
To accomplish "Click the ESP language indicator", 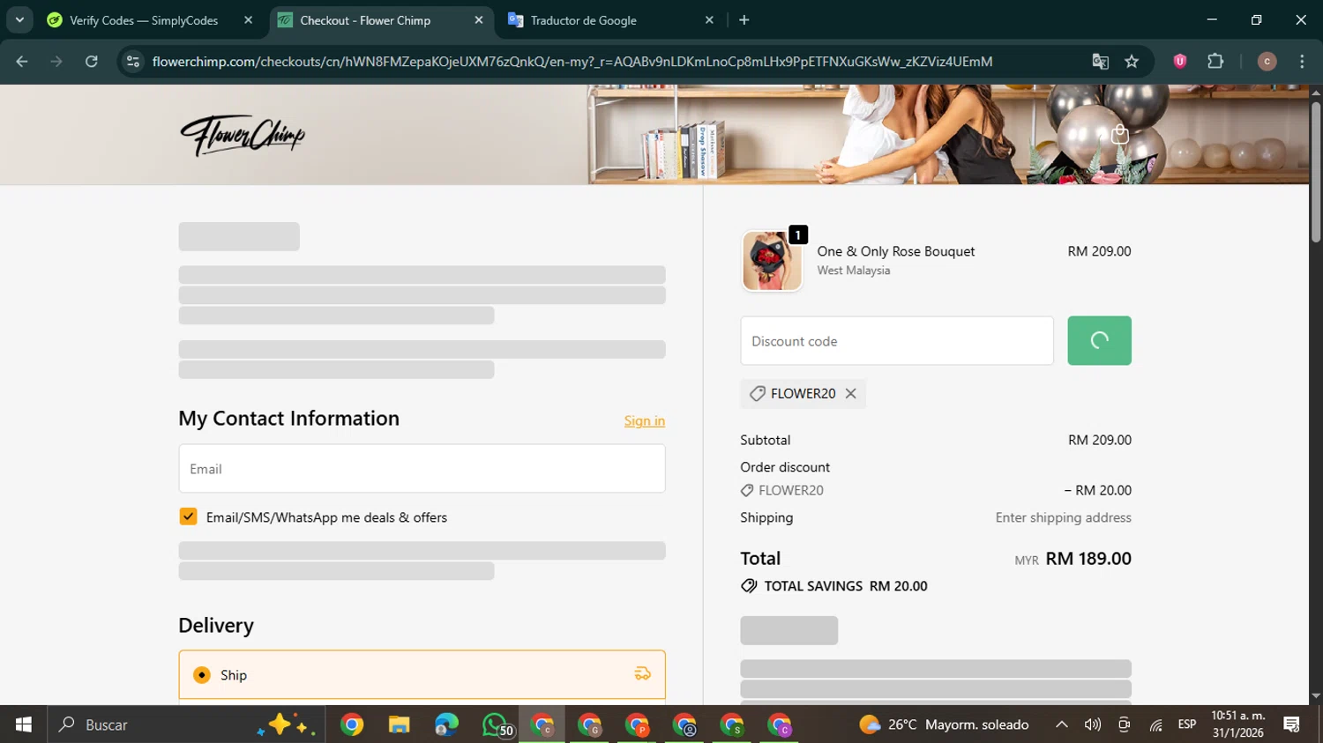I will click(x=1187, y=724).
